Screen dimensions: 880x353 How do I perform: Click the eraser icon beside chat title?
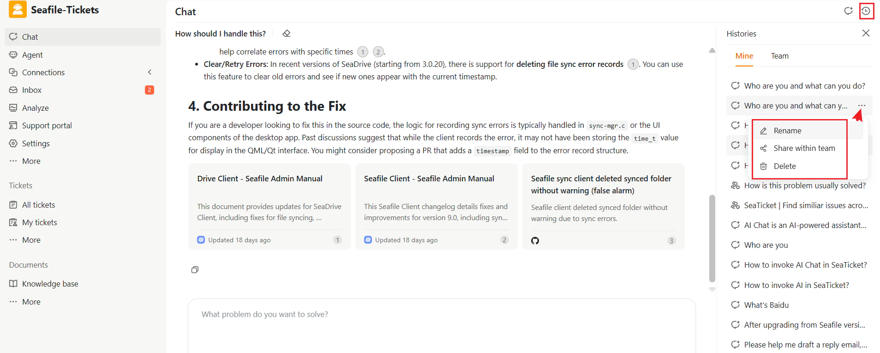(x=286, y=34)
